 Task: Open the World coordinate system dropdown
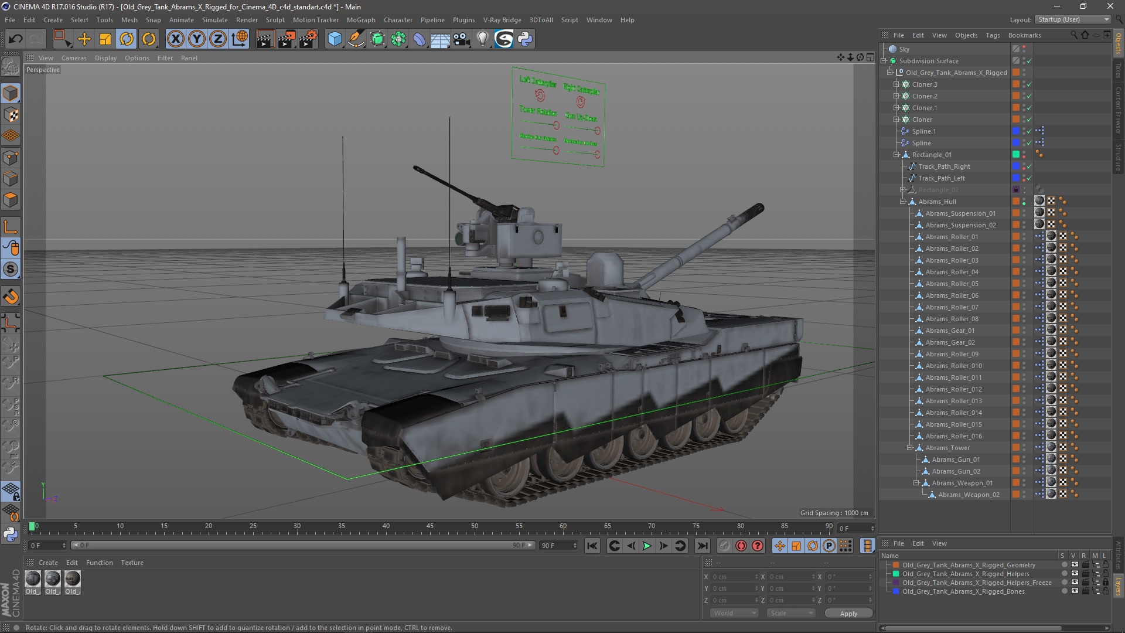(x=734, y=613)
